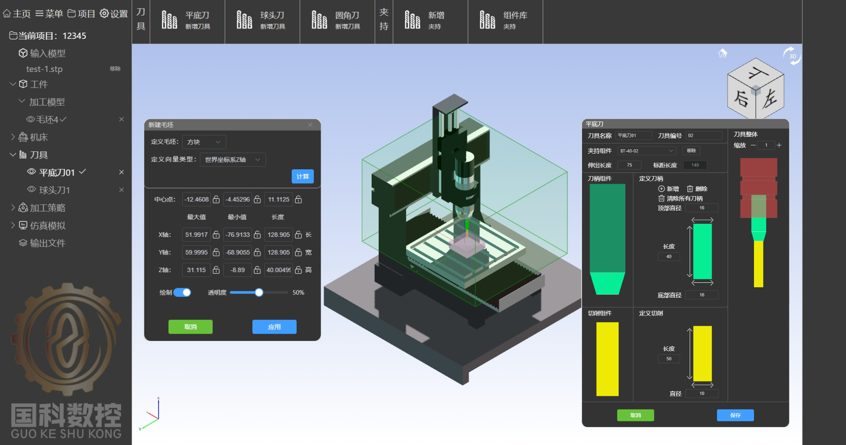846x445 pixels.
Task: Click the 3D rotate view icon
Action: (792, 56)
